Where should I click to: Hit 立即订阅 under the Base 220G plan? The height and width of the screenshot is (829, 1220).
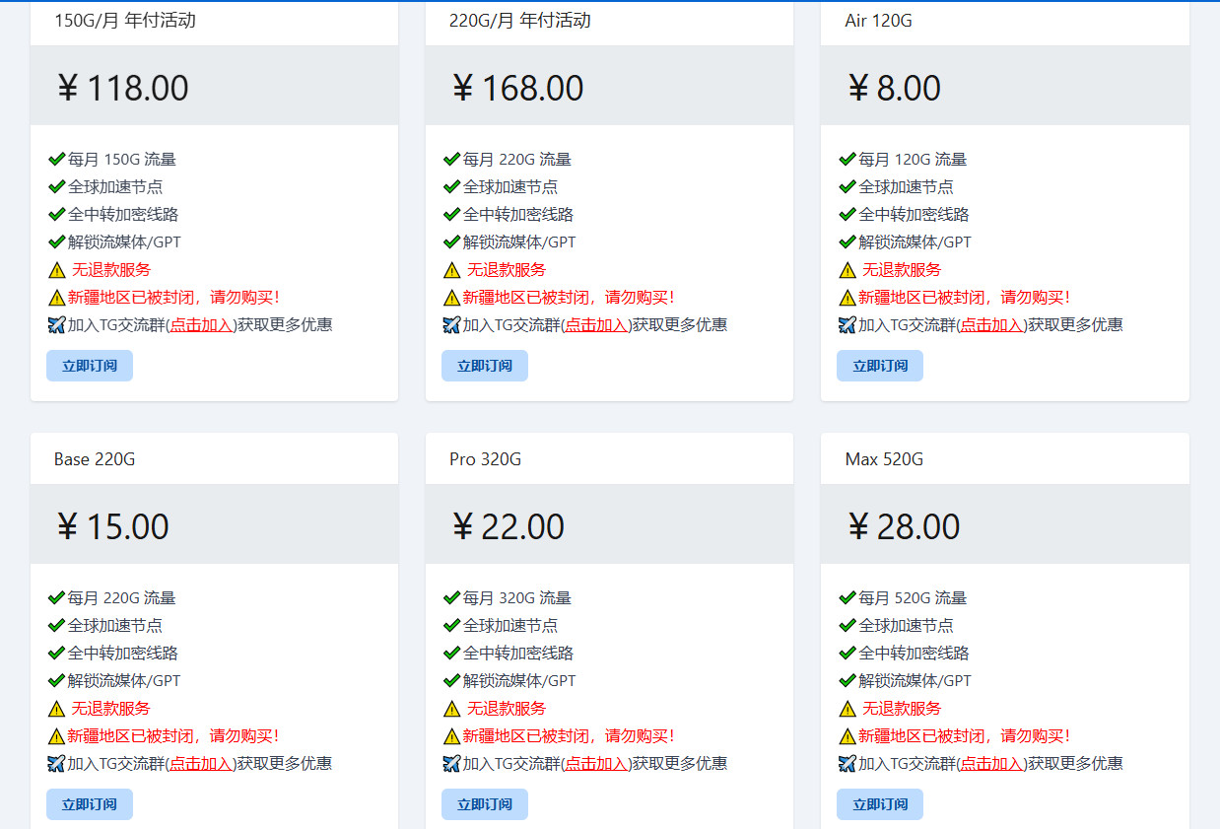90,804
